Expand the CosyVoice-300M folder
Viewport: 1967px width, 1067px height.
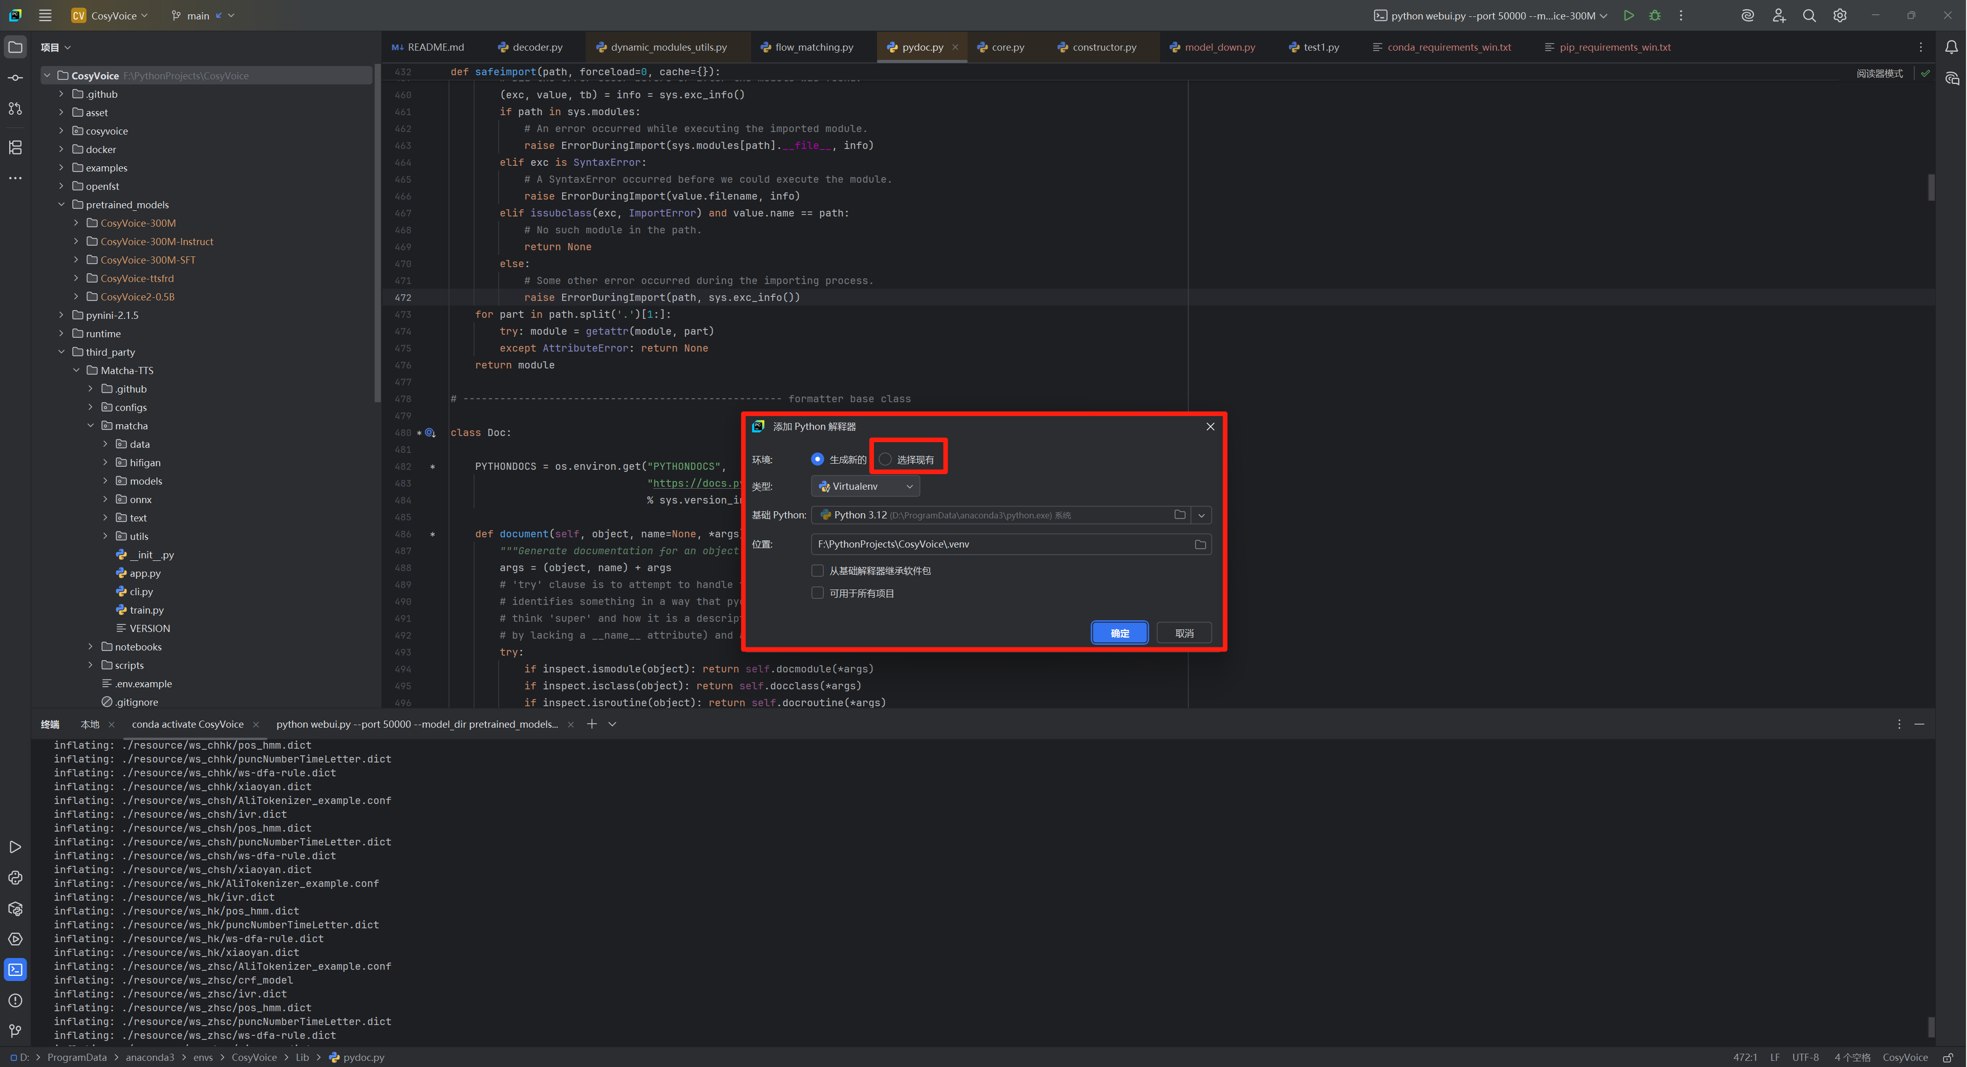tap(76, 223)
